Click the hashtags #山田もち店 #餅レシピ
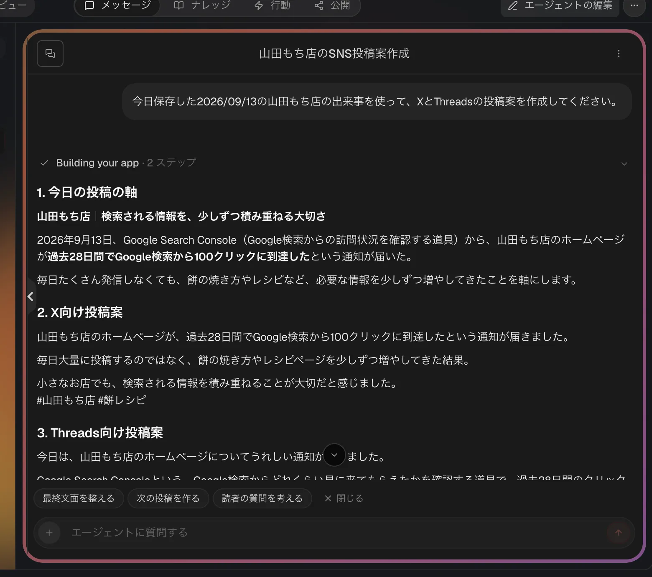Viewport: 652px width, 577px height. [x=92, y=400]
